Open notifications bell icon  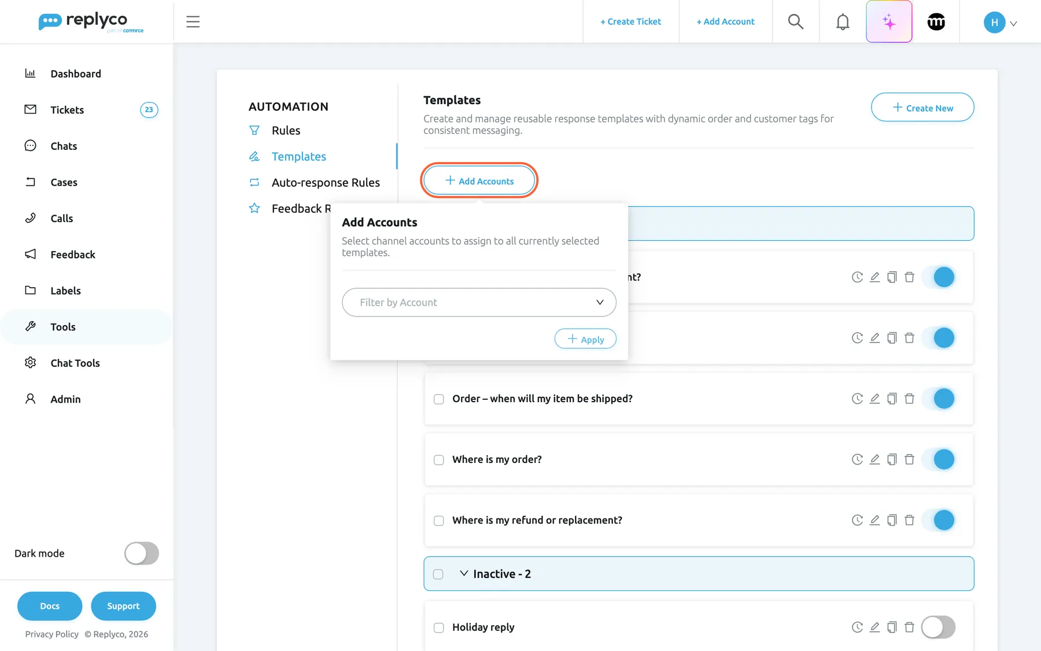tap(843, 22)
